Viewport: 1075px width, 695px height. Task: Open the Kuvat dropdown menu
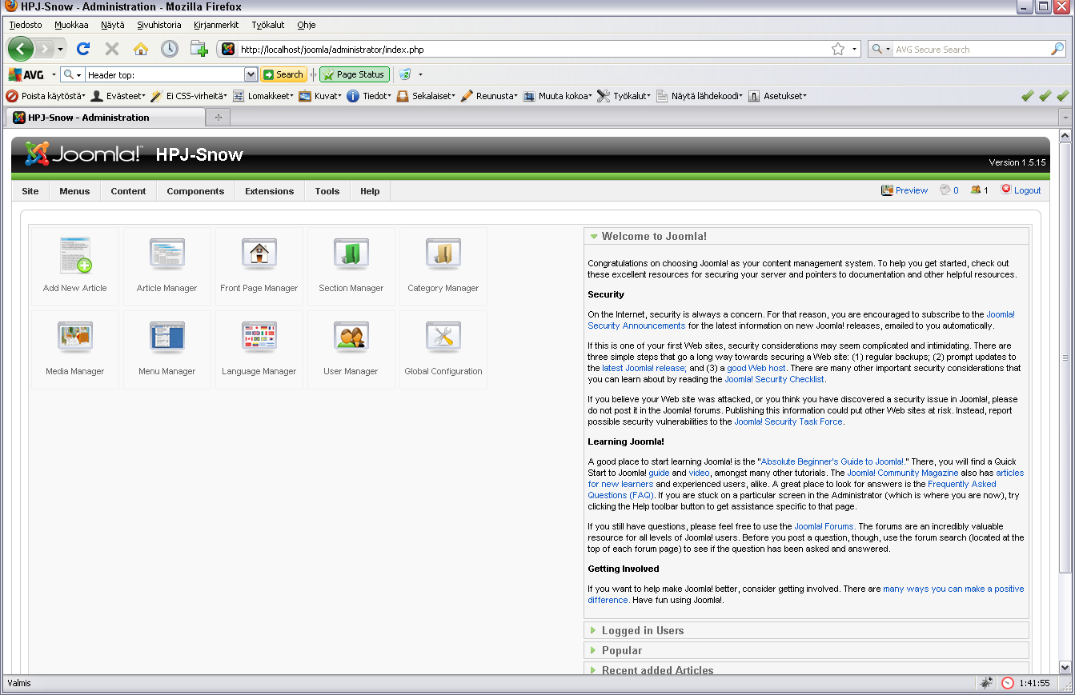[x=320, y=96]
